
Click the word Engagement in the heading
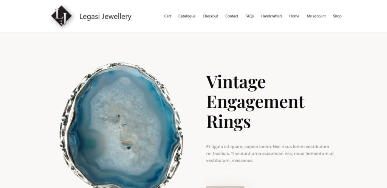(x=255, y=102)
